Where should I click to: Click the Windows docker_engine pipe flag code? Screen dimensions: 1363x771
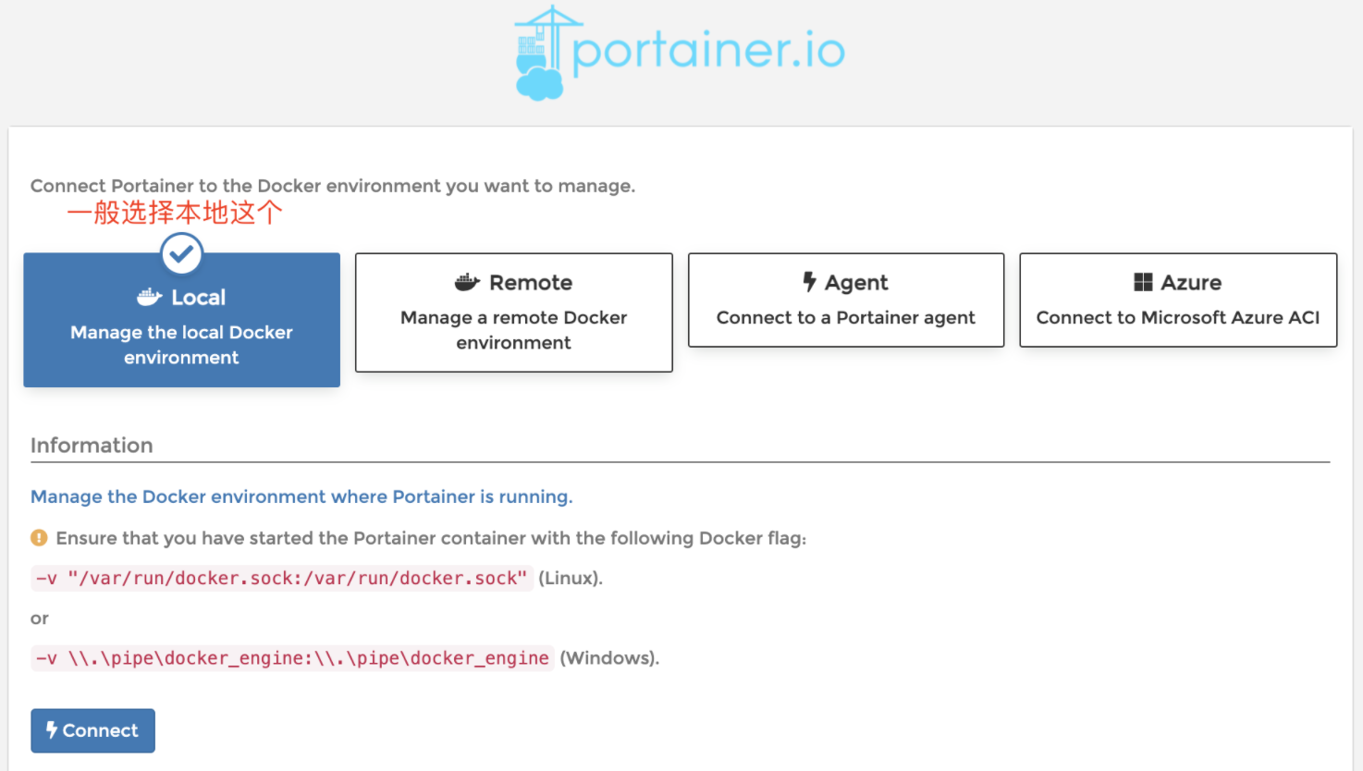click(x=292, y=658)
